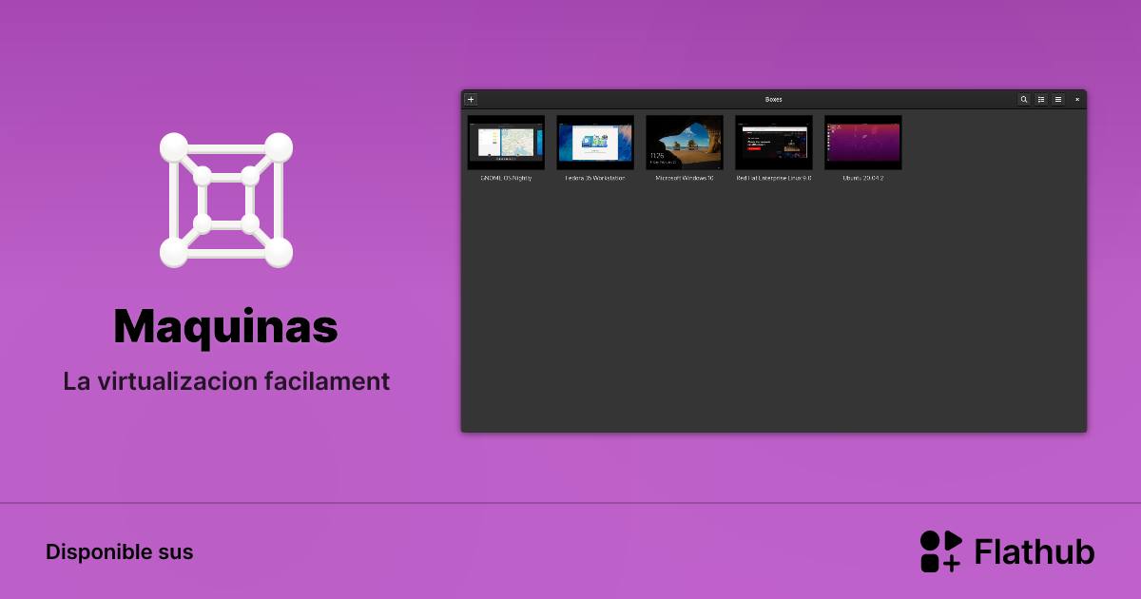Image resolution: width=1141 pixels, height=599 pixels.
Task: Launch the Ubuntu 20.04.2 virtual machine
Action: pos(862,142)
